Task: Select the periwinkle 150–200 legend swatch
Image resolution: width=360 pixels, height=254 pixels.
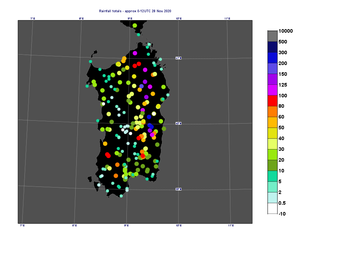Action: point(273,69)
